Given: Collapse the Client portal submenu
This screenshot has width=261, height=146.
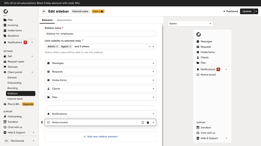Looking at the screenshot, I should pyautogui.click(x=32, y=72).
